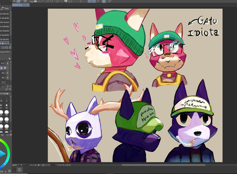Click the wrench sub tool detail icon
This screenshot has height=174, width=237.
(x=10, y=89)
